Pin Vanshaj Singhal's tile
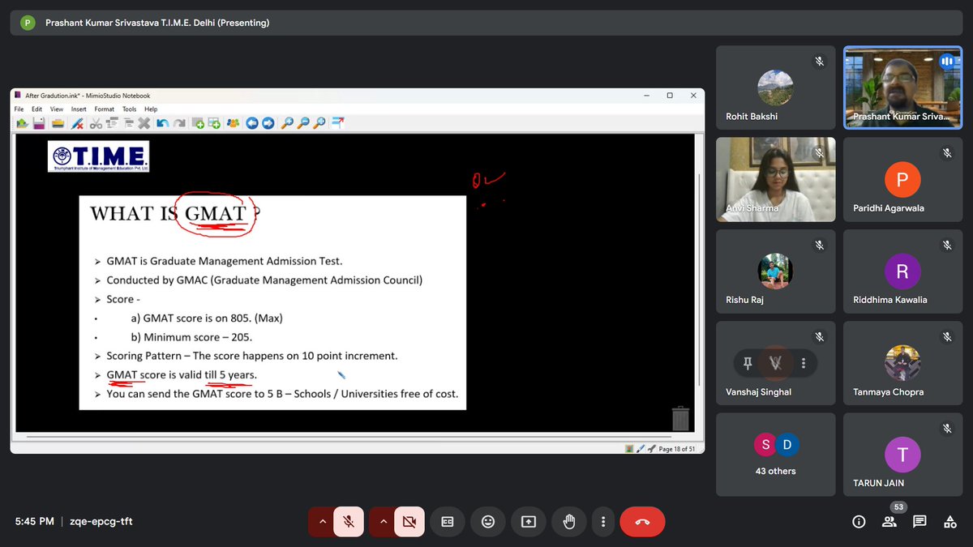The width and height of the screenshot is (973, 547). [748, 363]
